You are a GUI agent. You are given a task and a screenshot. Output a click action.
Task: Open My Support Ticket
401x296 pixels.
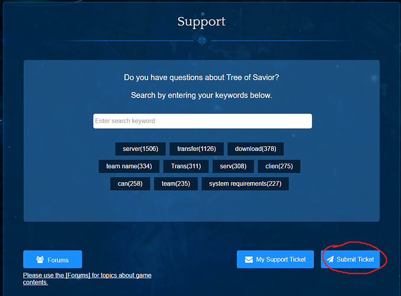tap(275, 259)
